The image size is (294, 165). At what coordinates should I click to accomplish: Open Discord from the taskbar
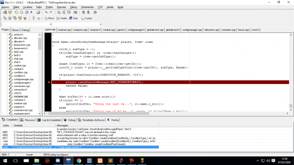point(58,160)
